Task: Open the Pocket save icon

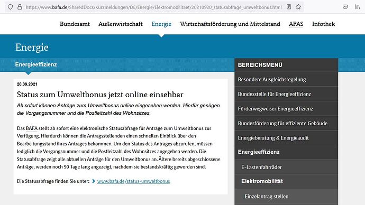Action: pyautogui.click(x=345, y=7)
